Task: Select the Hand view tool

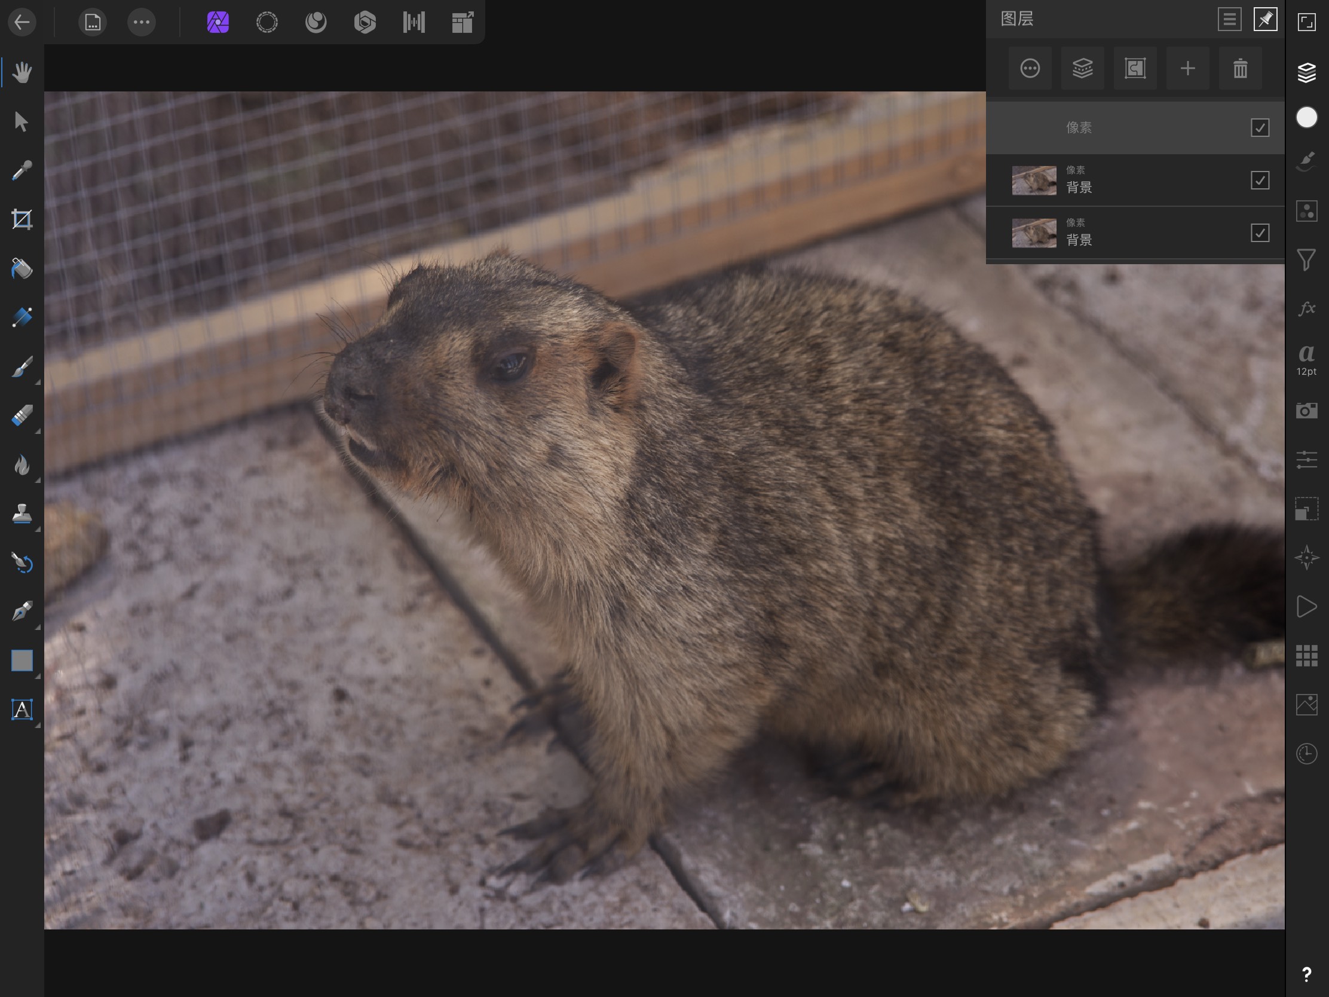Action: coord(22,72)
